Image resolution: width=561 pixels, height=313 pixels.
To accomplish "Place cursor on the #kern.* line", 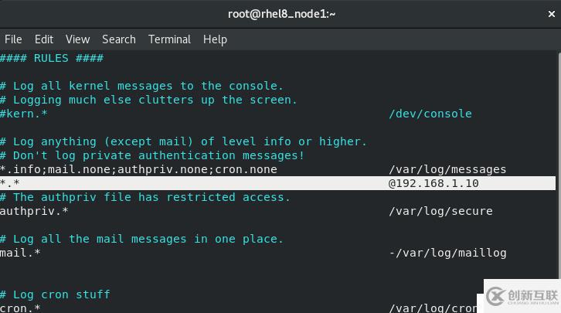I will click(24, 114).
